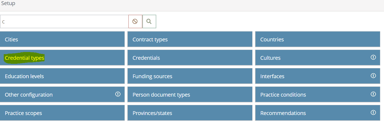Click the info icon on Cultures tile
Screen dimensions: 384x123
373,57
